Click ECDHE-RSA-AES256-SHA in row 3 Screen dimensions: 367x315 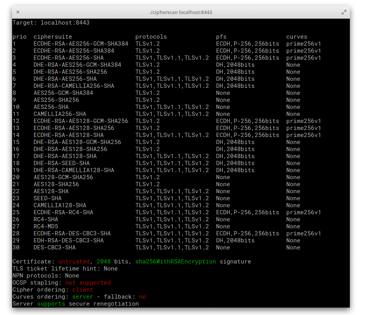[69, 58]
